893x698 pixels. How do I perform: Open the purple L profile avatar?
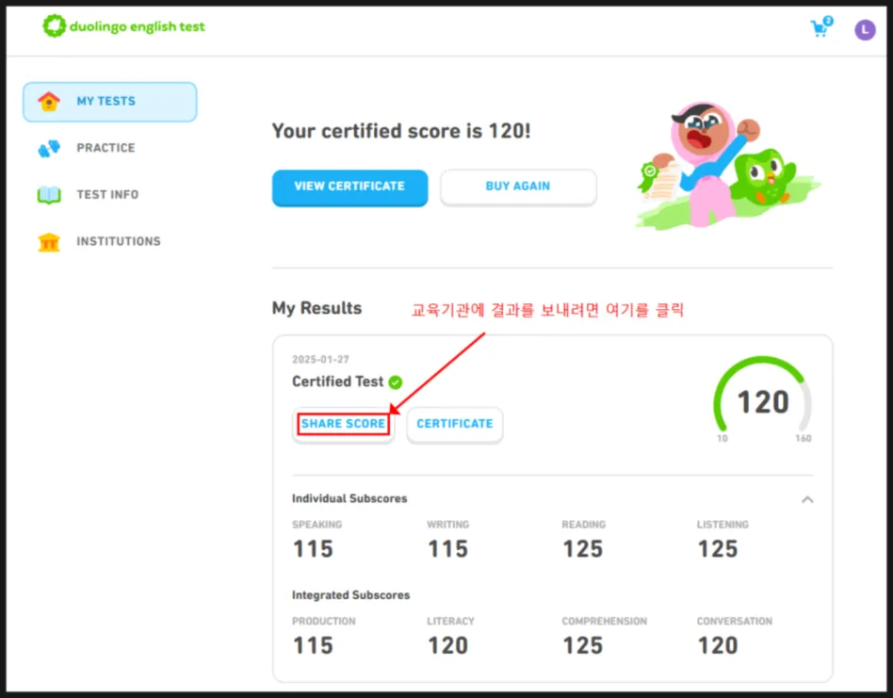(x=865, y=29)
